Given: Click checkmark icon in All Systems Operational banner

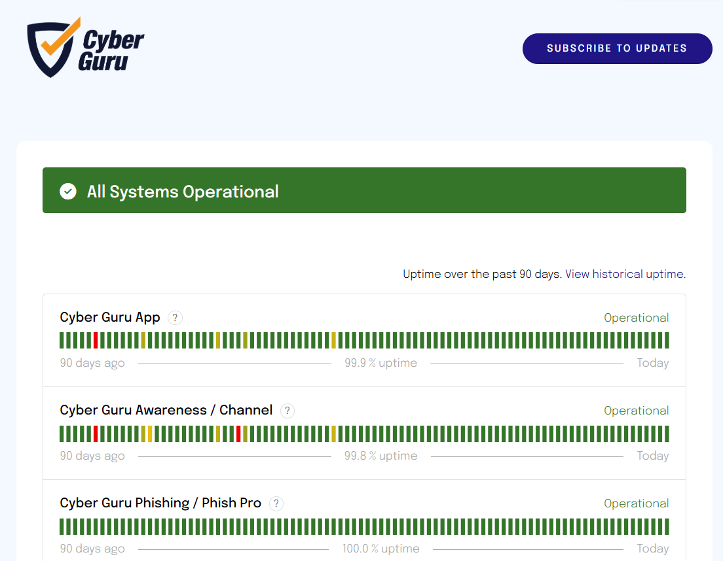Looking at the screenshot, I should click(68, 191).
